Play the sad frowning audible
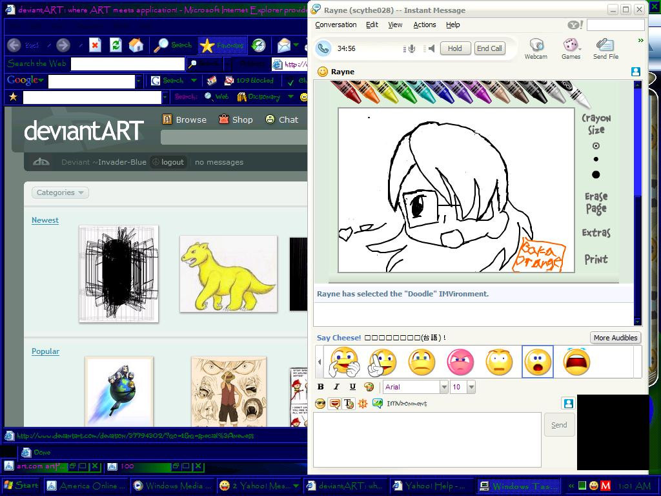Screen dimensions: 661x496 point(422,362)
